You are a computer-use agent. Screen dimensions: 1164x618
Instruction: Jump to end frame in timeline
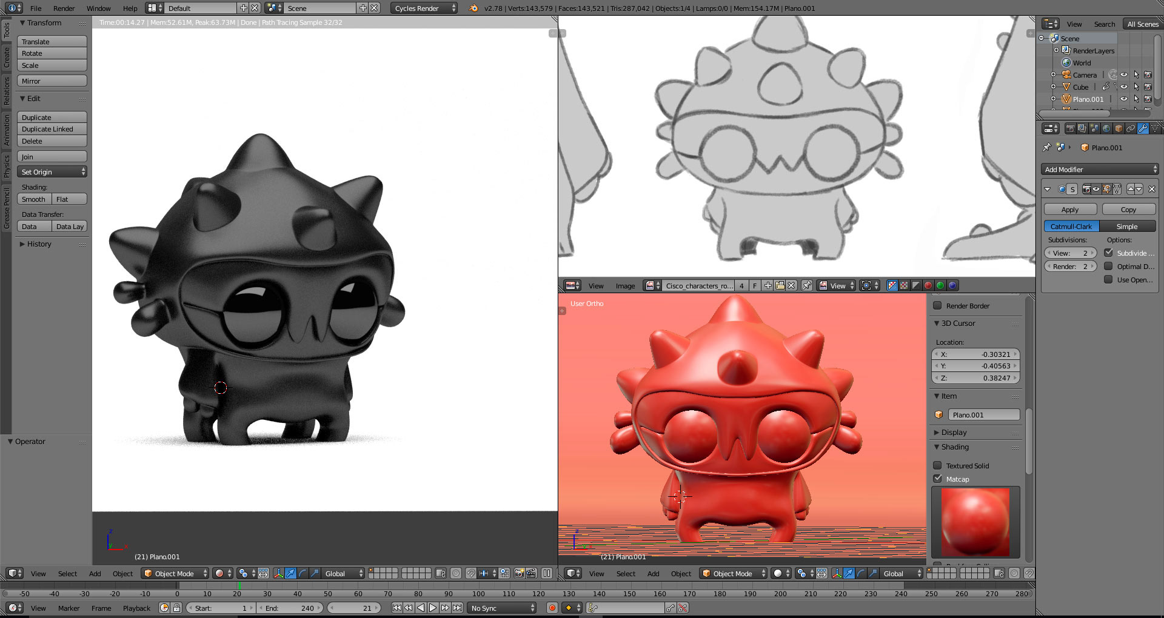458,608
